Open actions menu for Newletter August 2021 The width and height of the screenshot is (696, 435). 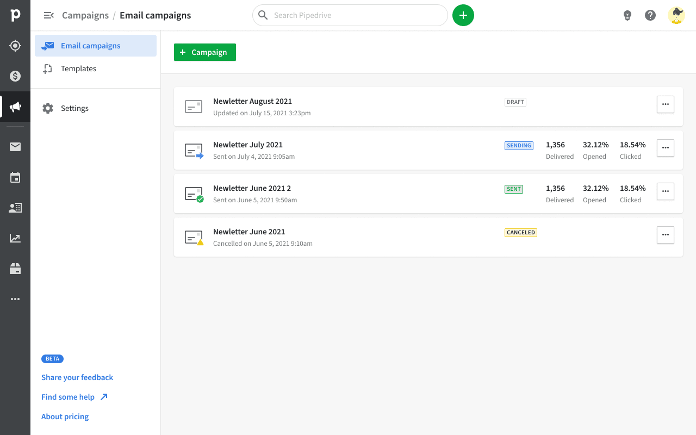pyautogui.click(x=665, y=104)
